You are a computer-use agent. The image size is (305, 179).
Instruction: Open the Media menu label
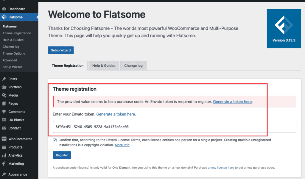click(13, 95)
